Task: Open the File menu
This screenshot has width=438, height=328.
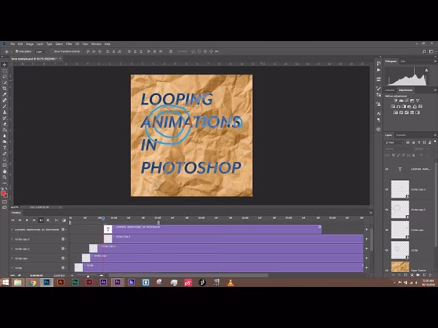Action: click(x=12, y=44)
